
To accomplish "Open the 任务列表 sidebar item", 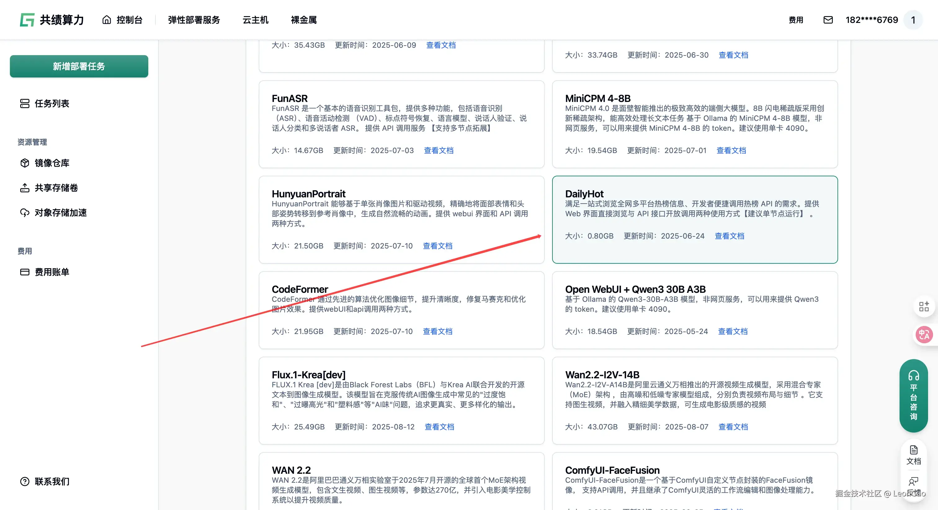I will tap(52, 104).
